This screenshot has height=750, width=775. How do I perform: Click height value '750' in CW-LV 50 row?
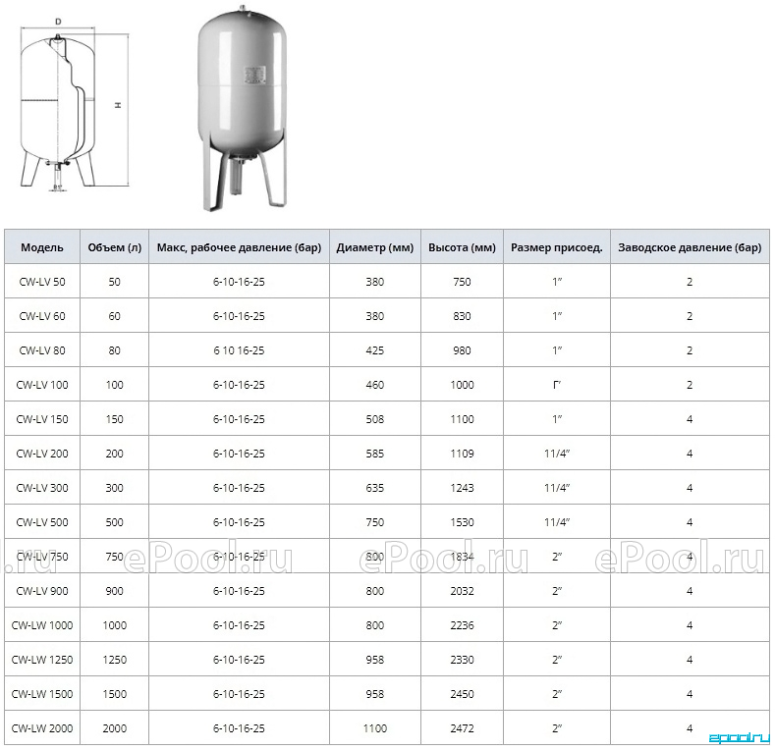coord(462,282)
